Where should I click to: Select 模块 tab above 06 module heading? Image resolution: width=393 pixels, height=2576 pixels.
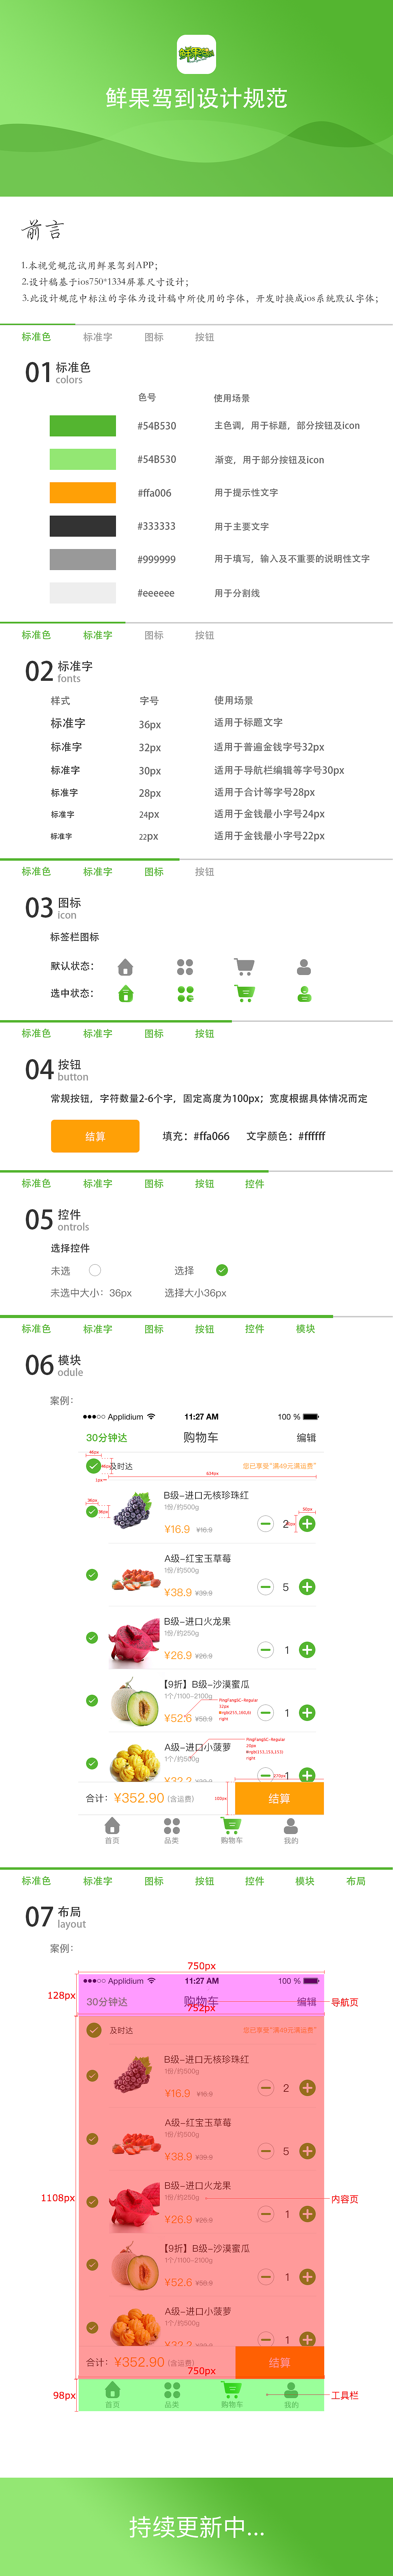pyautogui.click(x=305, y=1329)
